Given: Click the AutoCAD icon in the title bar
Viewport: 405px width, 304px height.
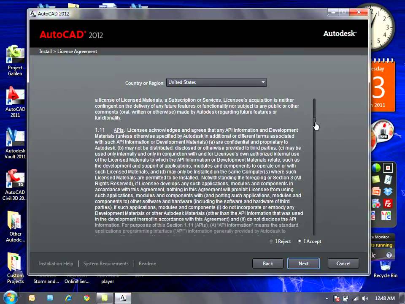Looking at the screenshot, I should pos(32,14).
